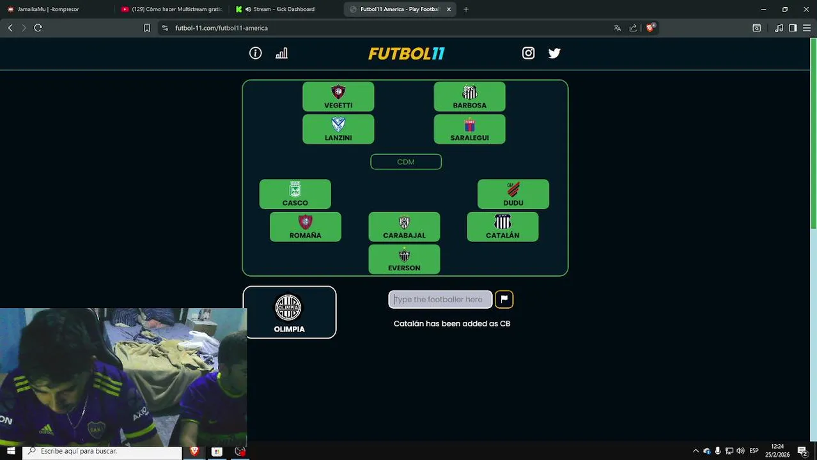This screenshot has width=817, height=460.
Task: Select the Catalán player card
Action: tap(502, 227)
